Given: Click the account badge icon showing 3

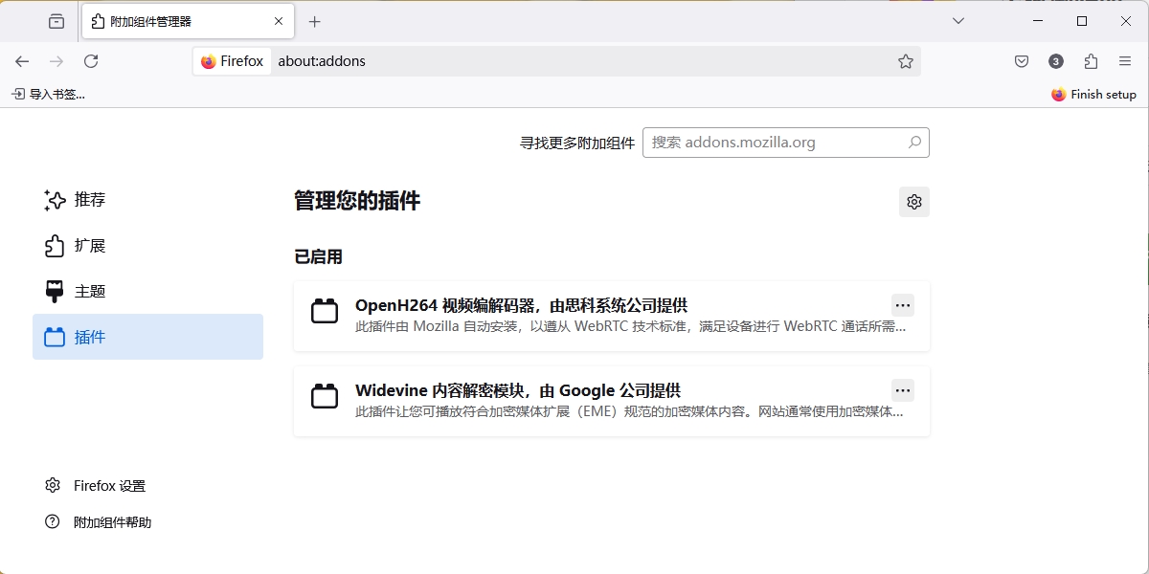Looking at the screenshot, I should [1056, 61].
